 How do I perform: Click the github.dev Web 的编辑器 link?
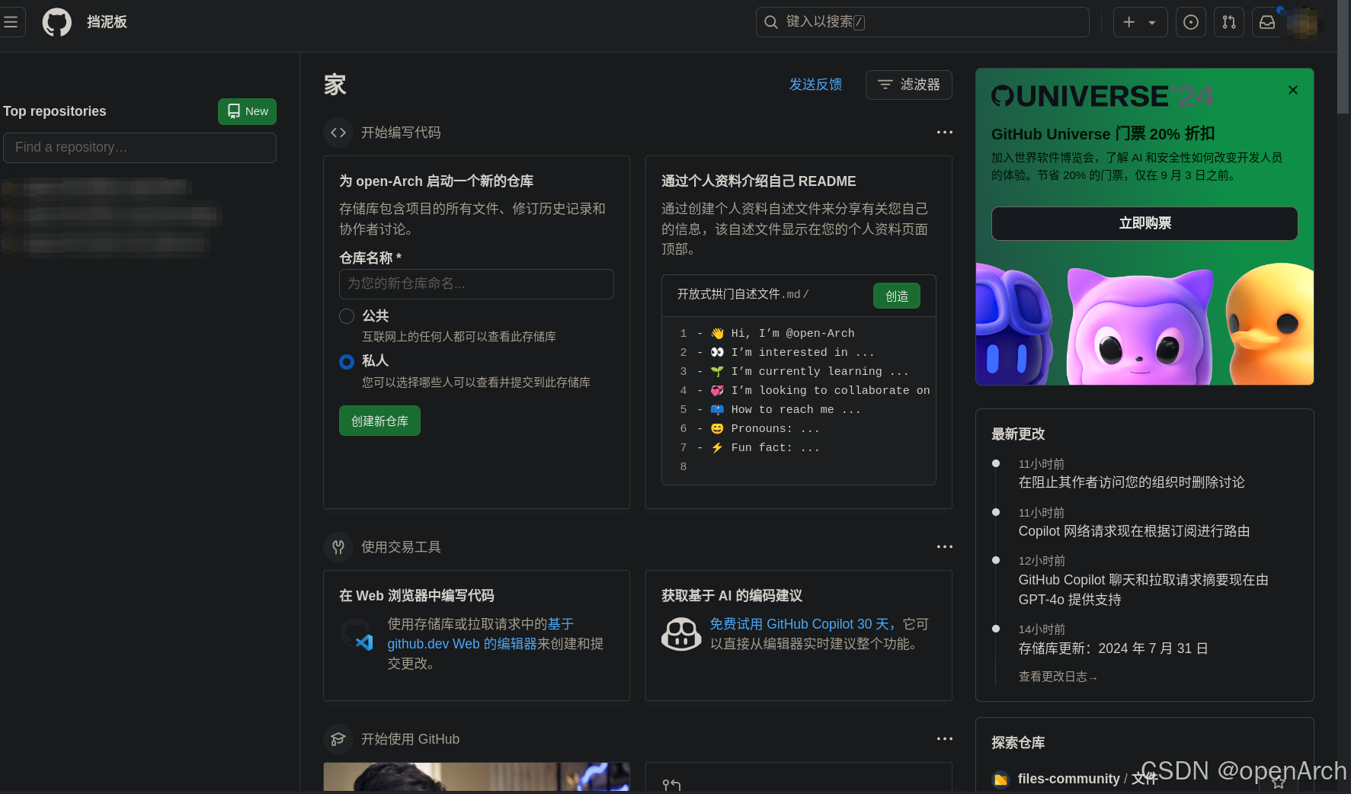coord(462,644)
